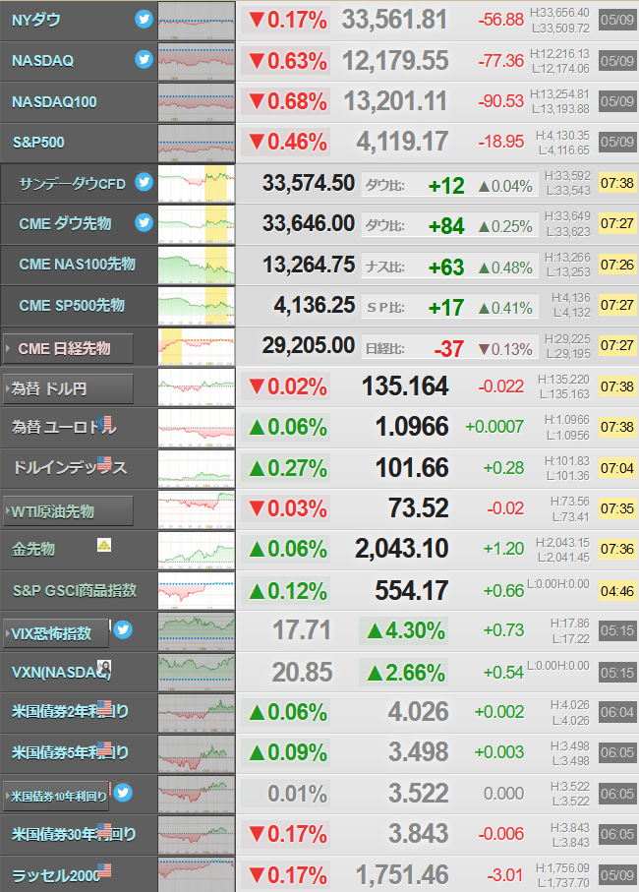Open the 金先物 link
This screenshot has height=892, width=639.
[x=33, y=549]
